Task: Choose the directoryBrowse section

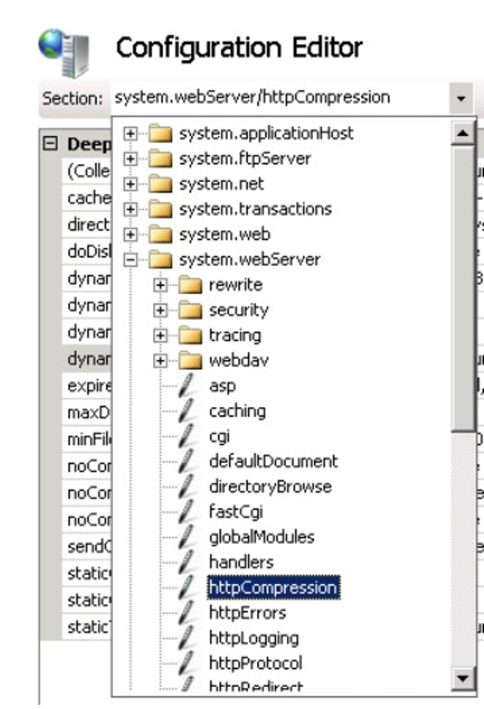Action: tap(270, 486)
